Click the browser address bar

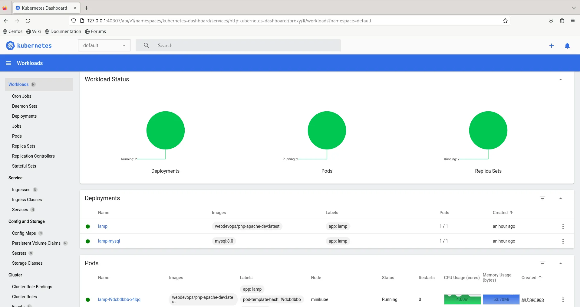(x=289, y=21)
